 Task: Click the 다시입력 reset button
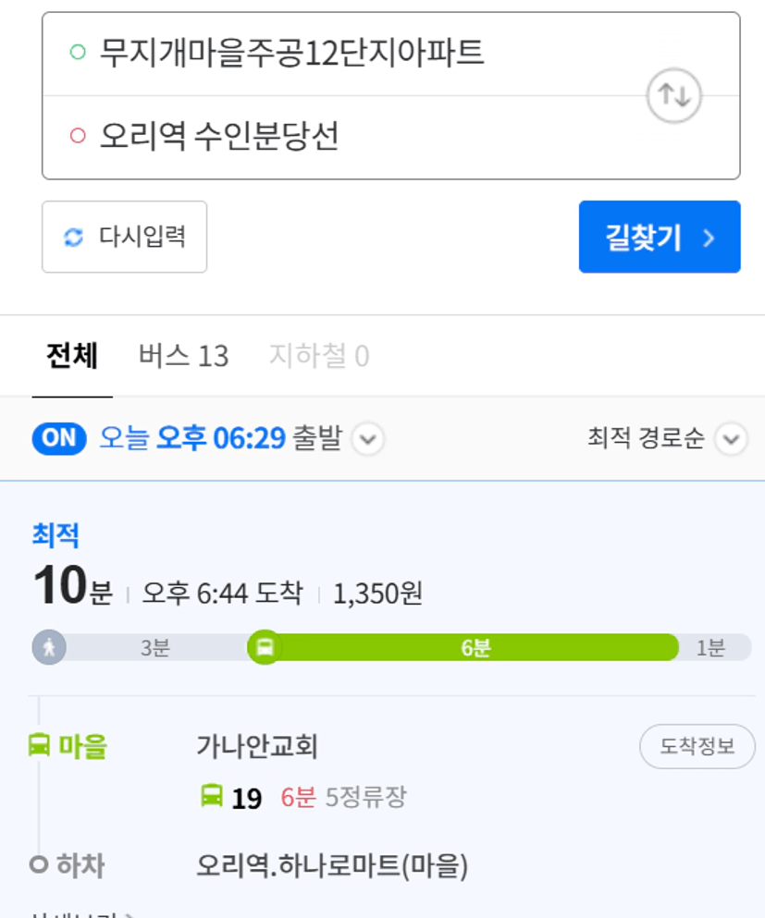124,237
